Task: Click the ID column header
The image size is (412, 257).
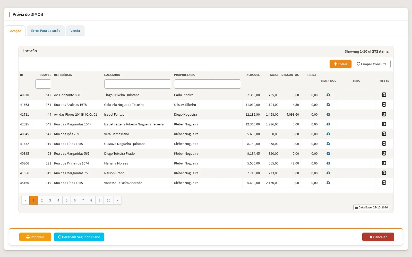Action: pyautogui.click(x=22, y=75)
